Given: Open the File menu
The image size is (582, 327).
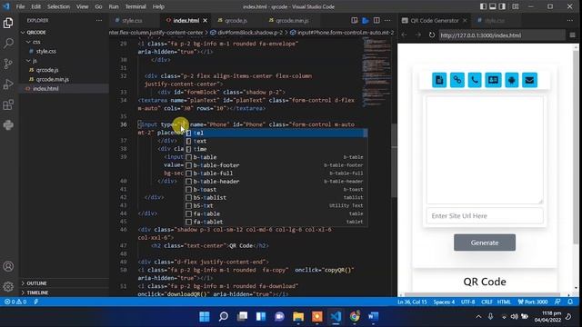Looking at the screenshot, I should (x=20, y=6).
